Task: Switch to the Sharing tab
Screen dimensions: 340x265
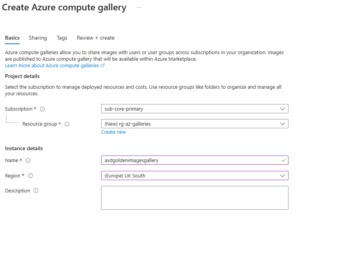Action: [x=38, y=38]
